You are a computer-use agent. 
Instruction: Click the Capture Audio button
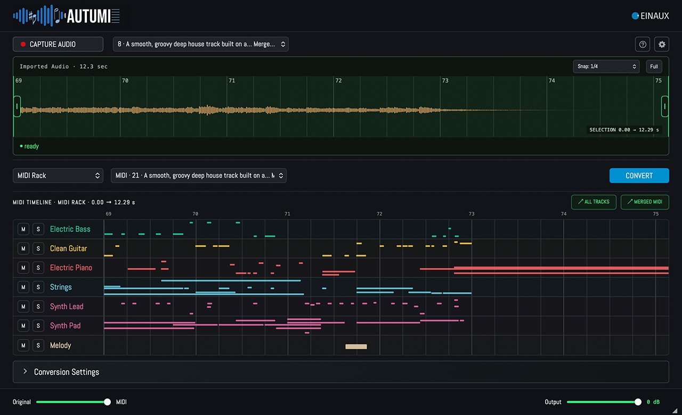[58, 44]
